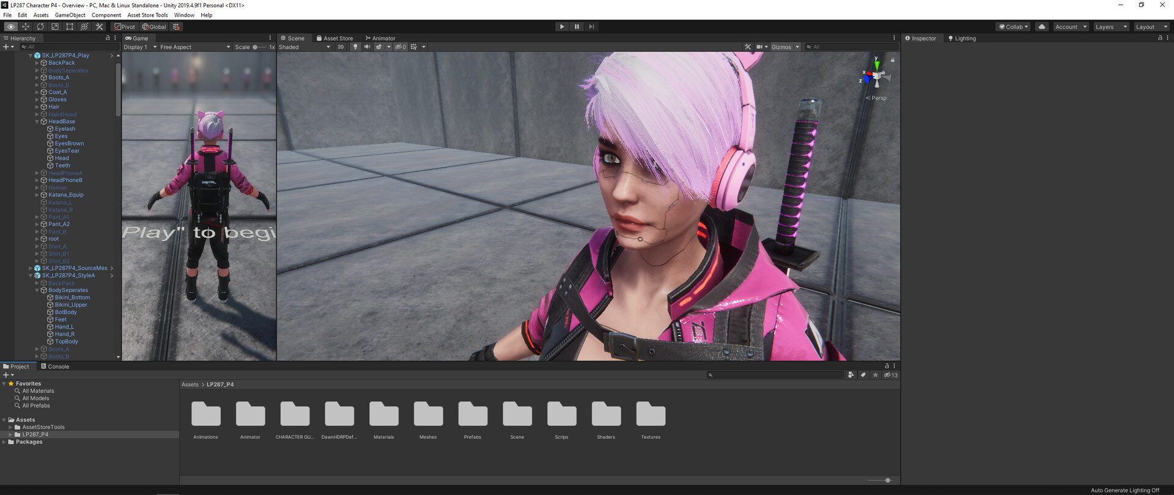Toggle the scene grid icon
This screenshot has height=495, width=1174.
coord(414,47)
